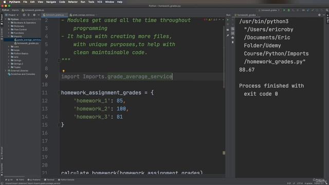Select the Strings 2 folder

(x=17, y=64)
